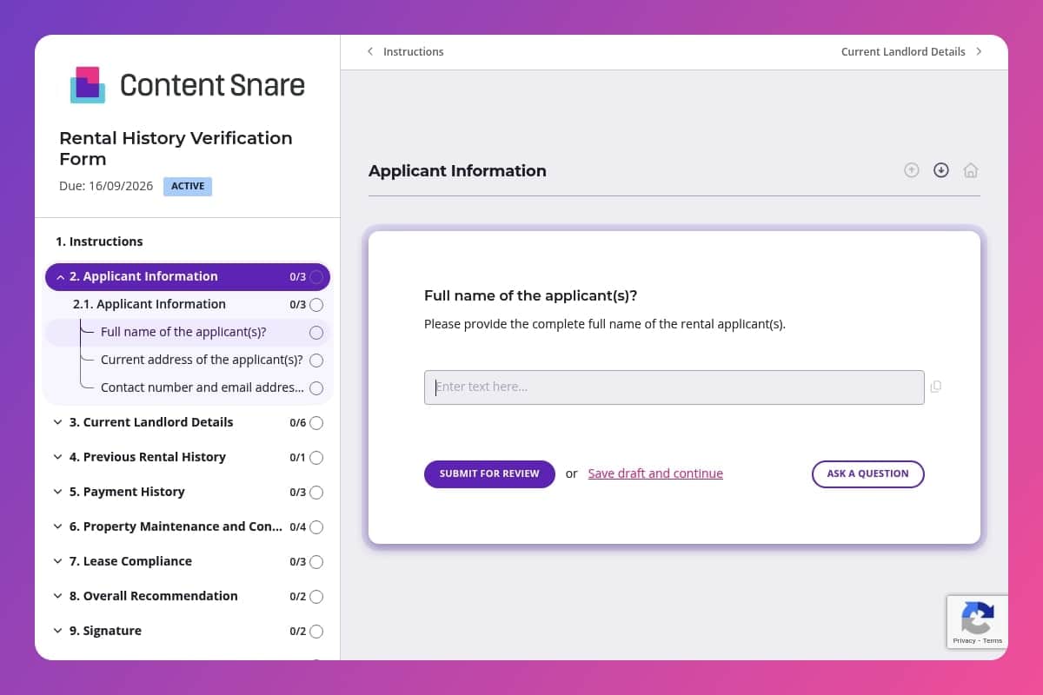
Task: Collapse the Applicant Information section
Action: [59, 276]
